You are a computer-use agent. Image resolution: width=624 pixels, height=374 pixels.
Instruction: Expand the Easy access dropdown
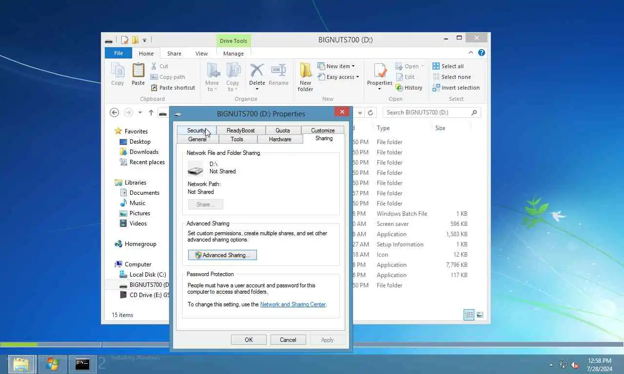(x=357, y=77)
